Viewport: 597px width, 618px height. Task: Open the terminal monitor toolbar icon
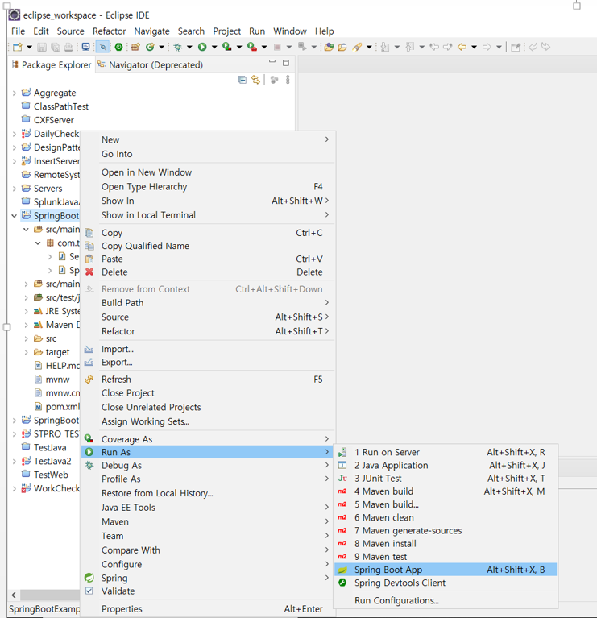(85, 47)
